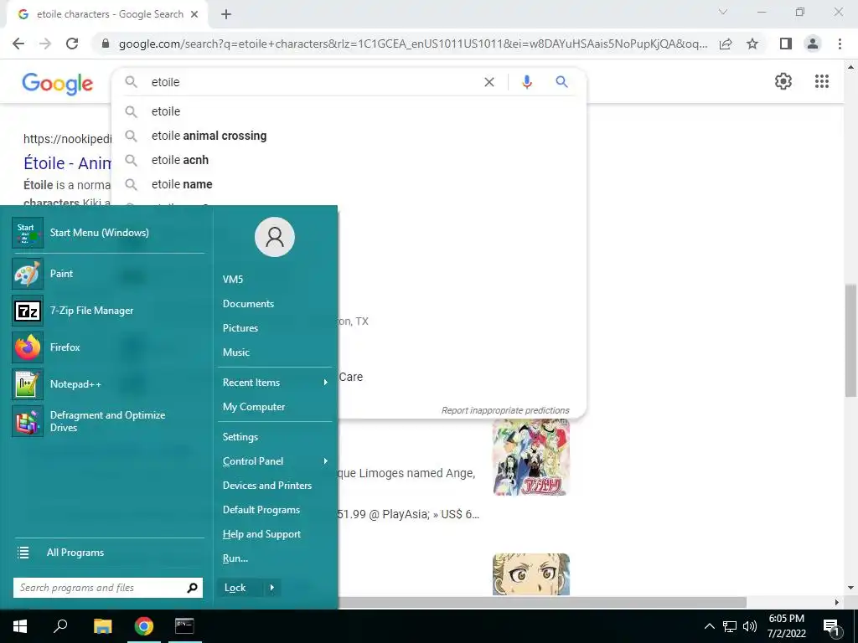Screen dimensions: 858x643
Task: Open File Explorer on the taskbar
Action: (x=102, y=626)
